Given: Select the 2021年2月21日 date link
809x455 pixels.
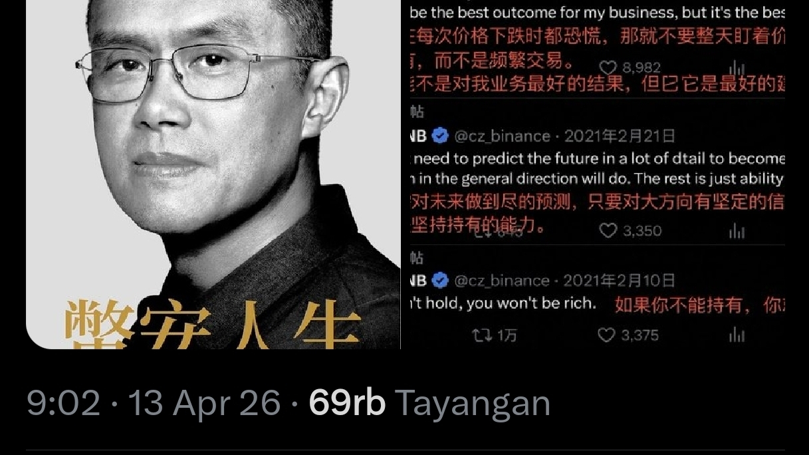Looking at the screenshot, I should point(620,136).
